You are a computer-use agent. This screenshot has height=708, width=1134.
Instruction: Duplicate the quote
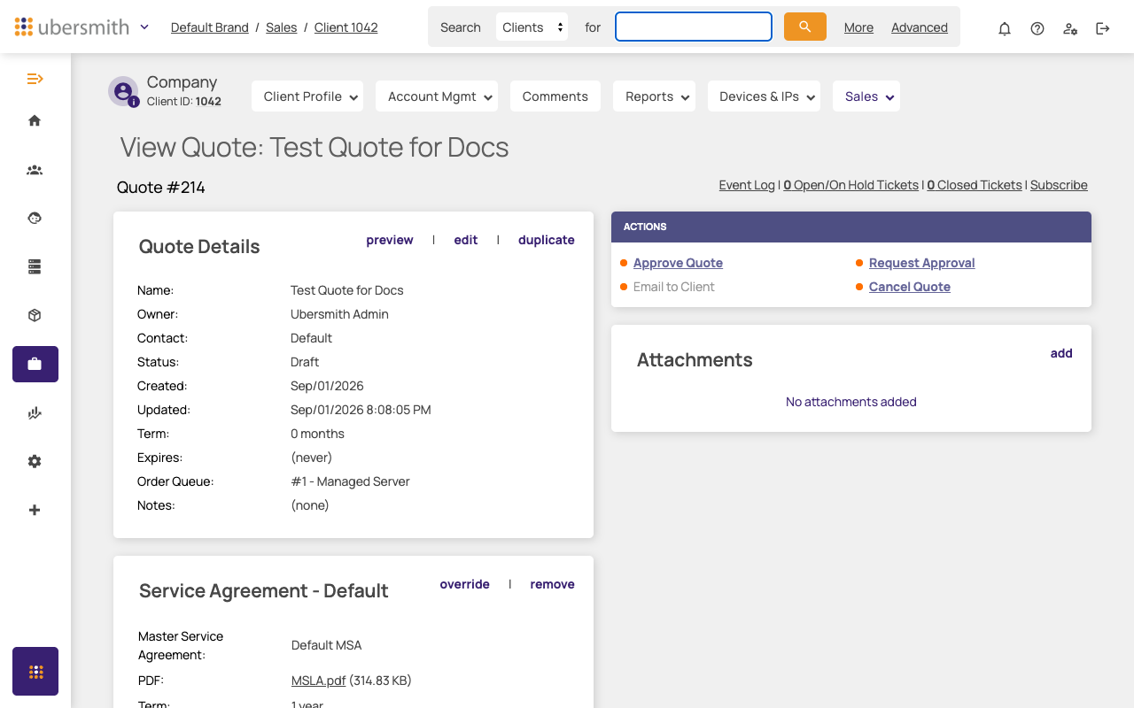click(x=547, y=240)
